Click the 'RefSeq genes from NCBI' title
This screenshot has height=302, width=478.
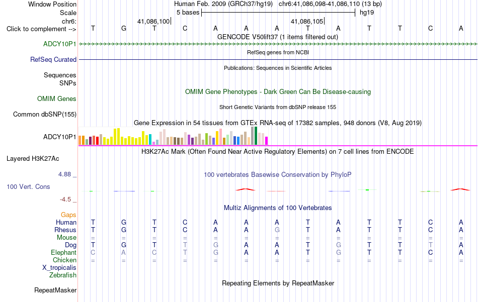coord(278,52)
